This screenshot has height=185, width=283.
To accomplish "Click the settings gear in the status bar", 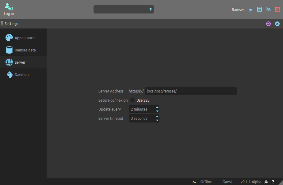I will coord(266,182).
